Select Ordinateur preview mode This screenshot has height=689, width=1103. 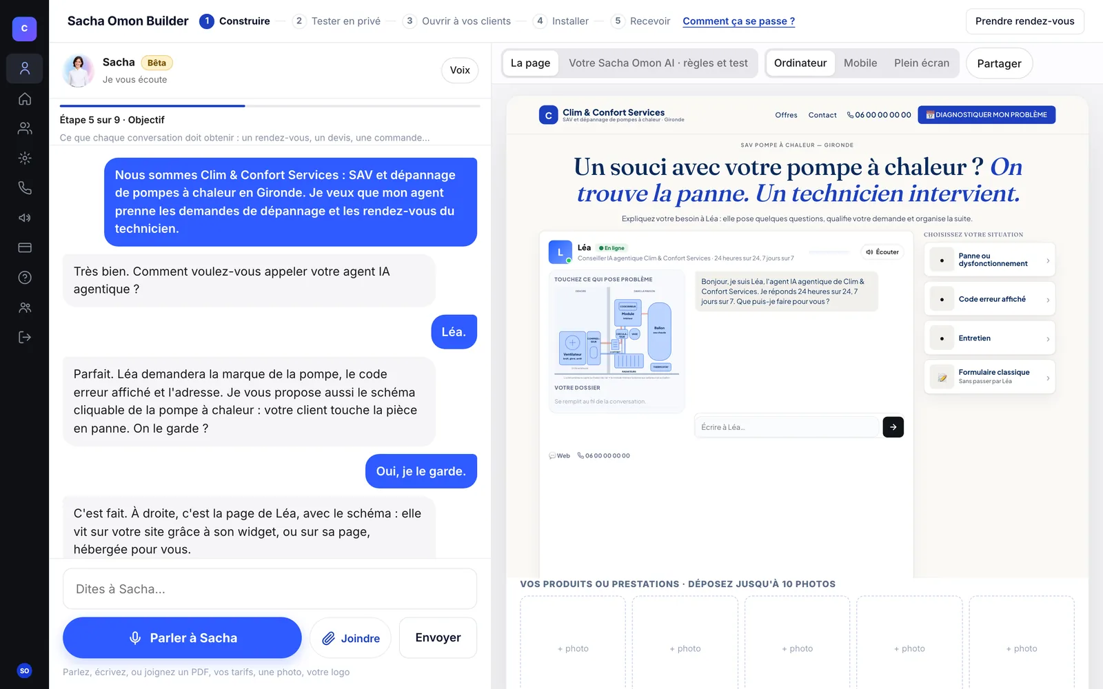[x=800, y=63]
